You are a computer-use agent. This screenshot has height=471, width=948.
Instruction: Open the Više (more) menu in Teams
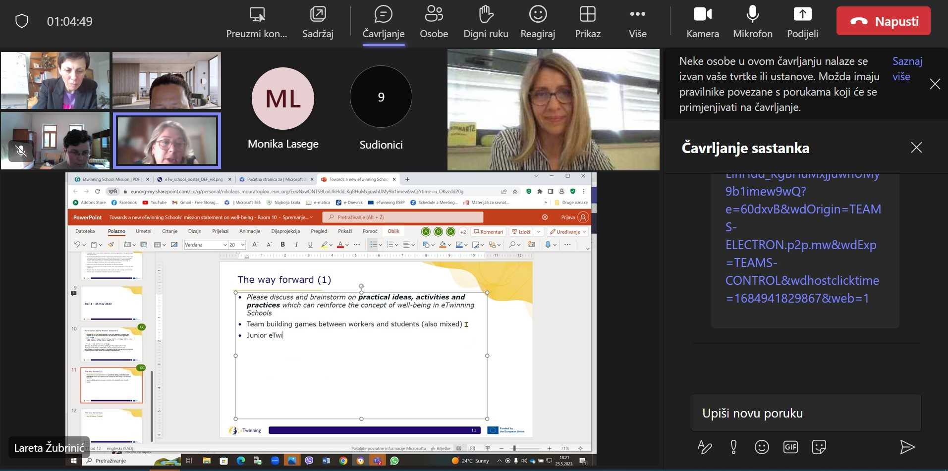click(x=637, y=22)
